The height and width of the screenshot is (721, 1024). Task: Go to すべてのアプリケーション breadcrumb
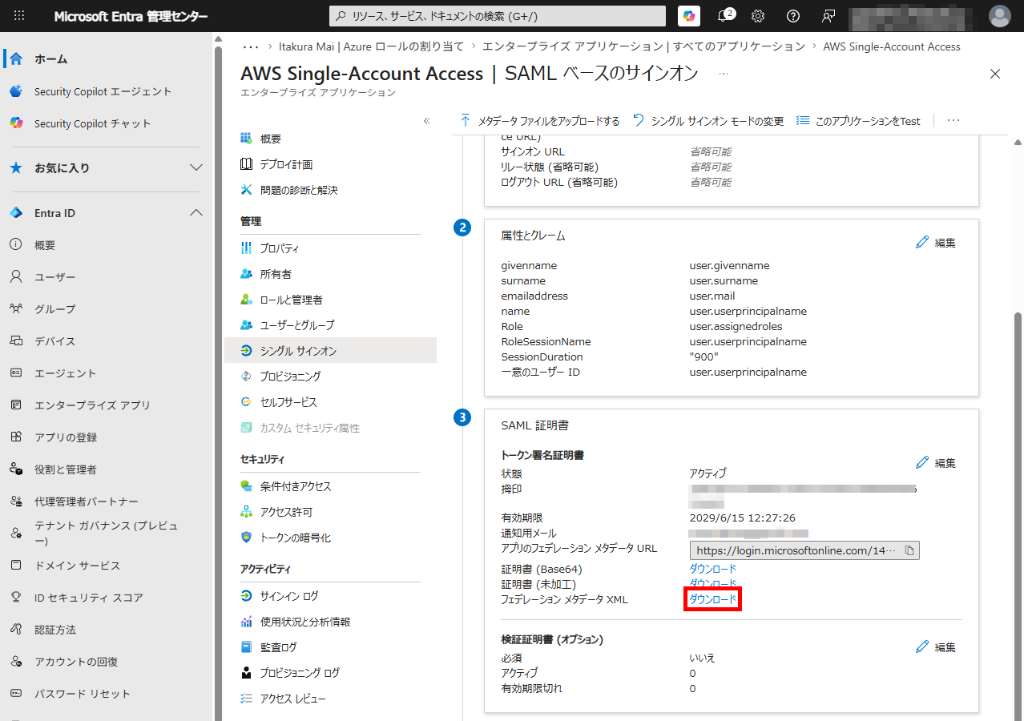click(x=644, y=46)
